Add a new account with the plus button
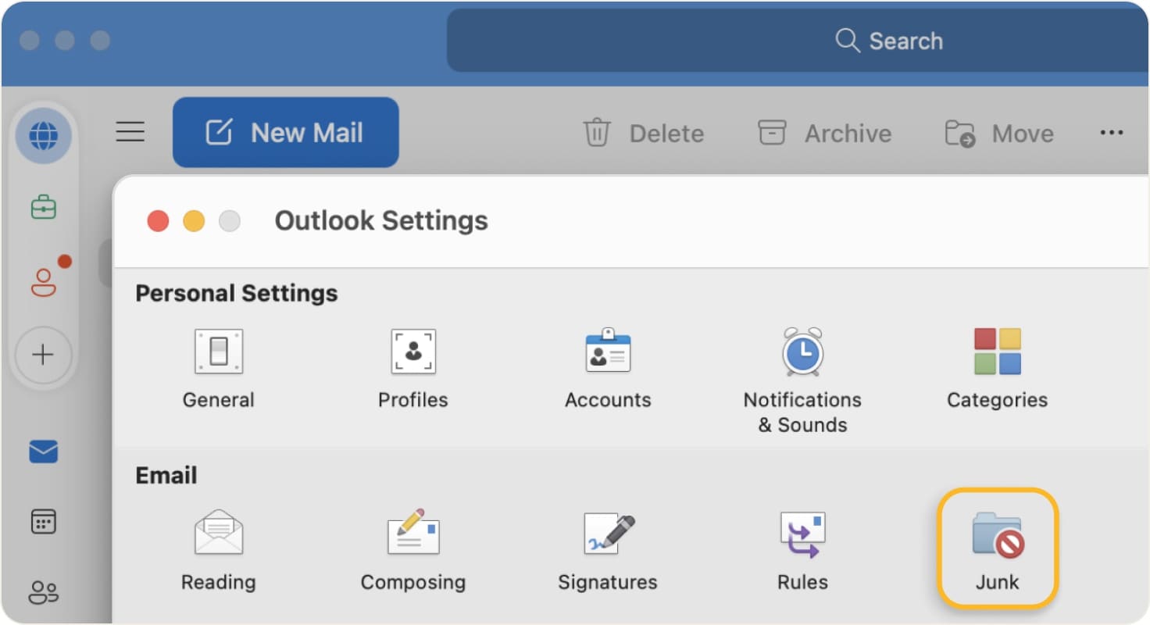This screenshot has width=1150, height=625. (x=44, y=355)
